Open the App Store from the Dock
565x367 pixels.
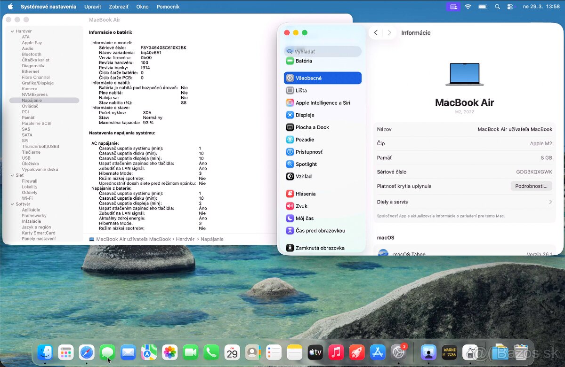pos(377,352)
